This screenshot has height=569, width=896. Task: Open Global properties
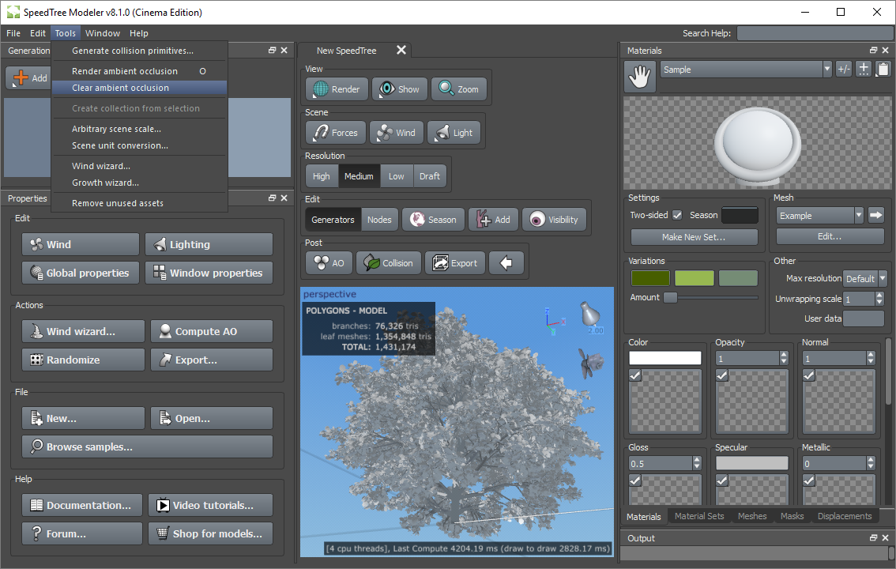coord(81,273)
